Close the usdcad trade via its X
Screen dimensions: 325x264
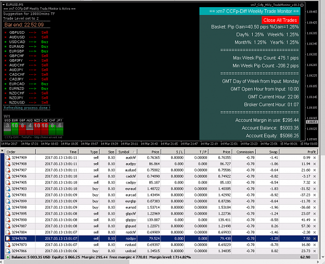point(315,251)
